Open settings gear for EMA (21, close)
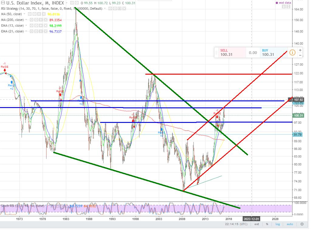 click(x=36, y=31)
